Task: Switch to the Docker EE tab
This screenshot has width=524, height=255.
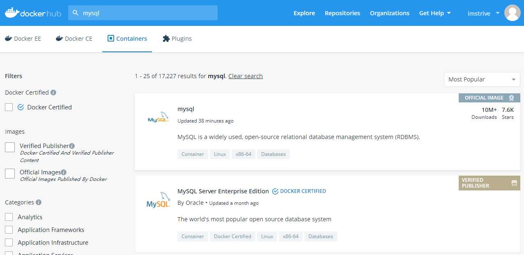Action: (23, 39)
